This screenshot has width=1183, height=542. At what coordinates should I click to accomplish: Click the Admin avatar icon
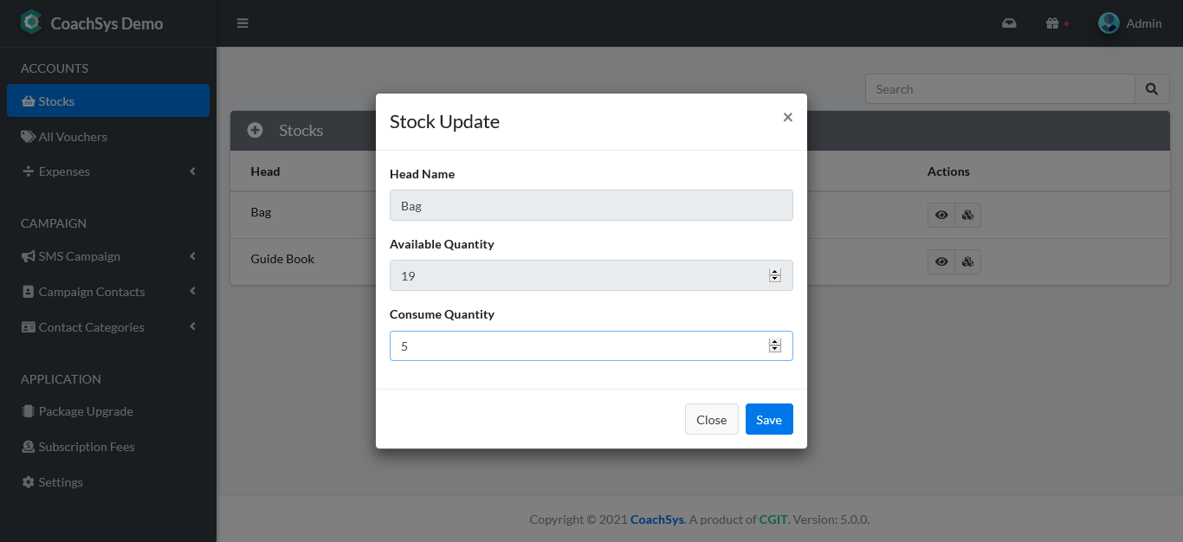click(x=1109, y=23)
